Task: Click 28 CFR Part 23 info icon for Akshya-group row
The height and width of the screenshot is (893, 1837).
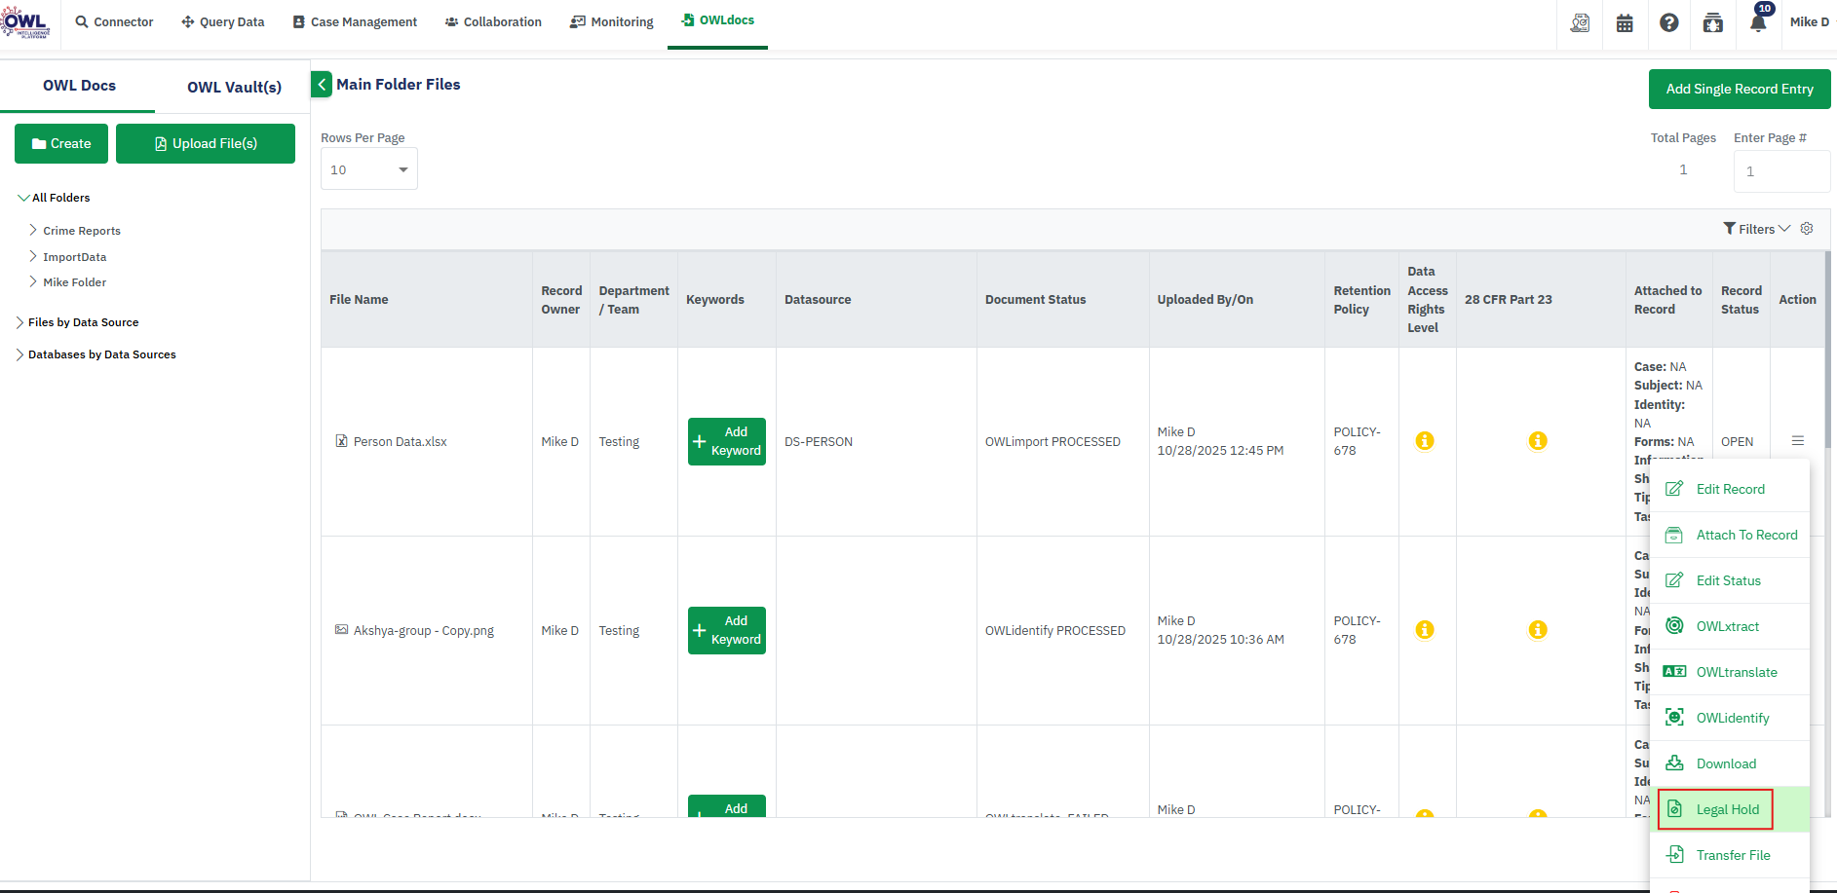Action: coord(1538,630)
